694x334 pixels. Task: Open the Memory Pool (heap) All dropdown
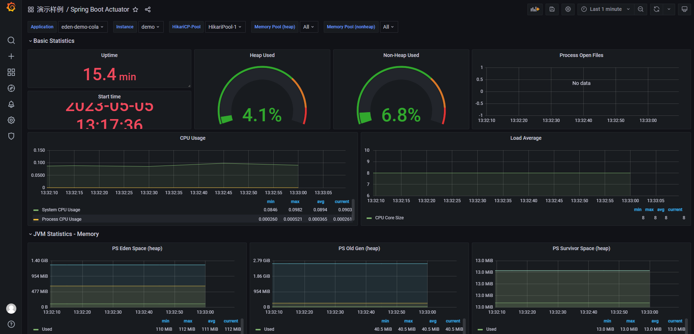(x=309, y=27)
